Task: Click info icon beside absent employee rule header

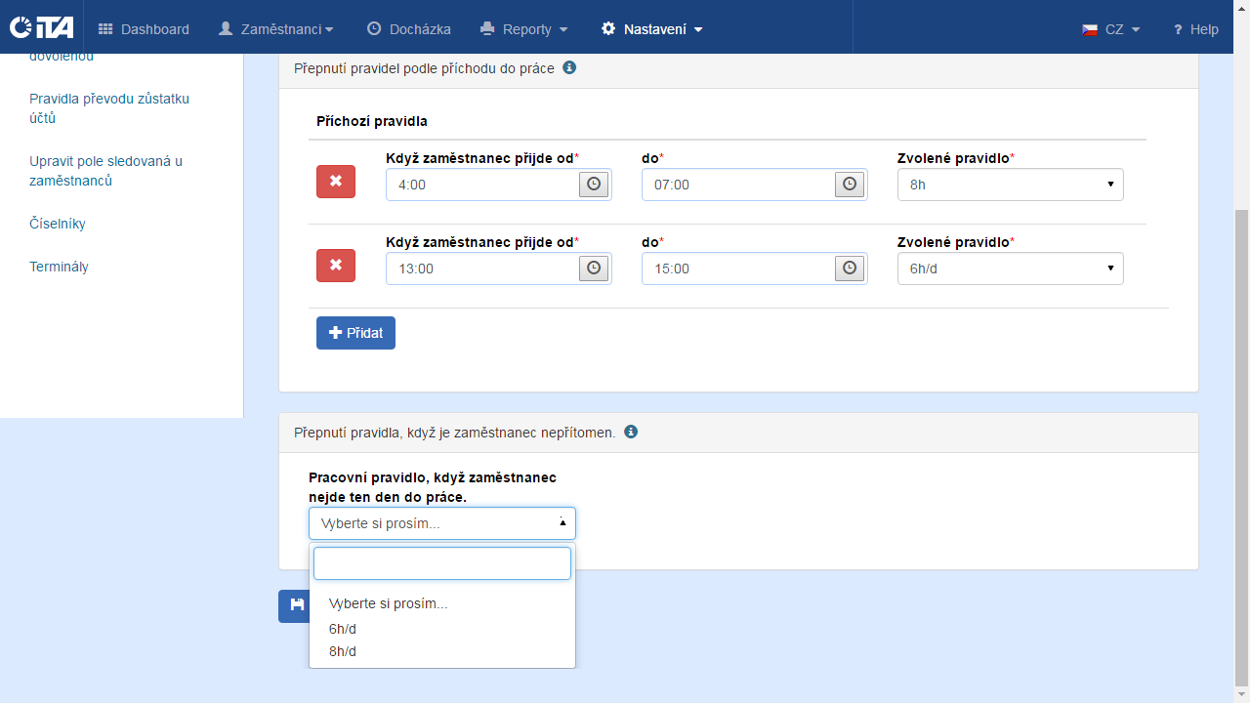Action: click(631, 432)
